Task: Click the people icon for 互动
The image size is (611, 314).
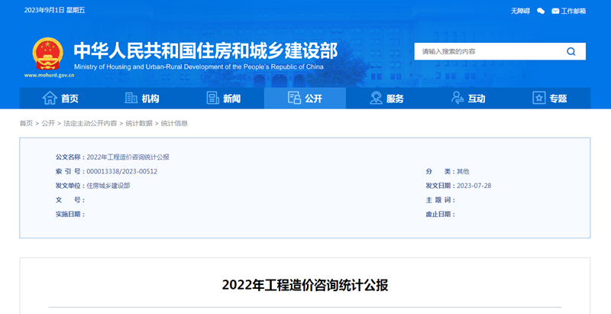Action: [457, 98]
